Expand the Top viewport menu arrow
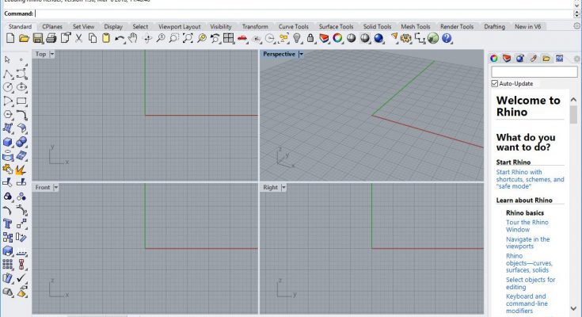The width and height of the screenshot is (582, 317). [x=52, y=54]
